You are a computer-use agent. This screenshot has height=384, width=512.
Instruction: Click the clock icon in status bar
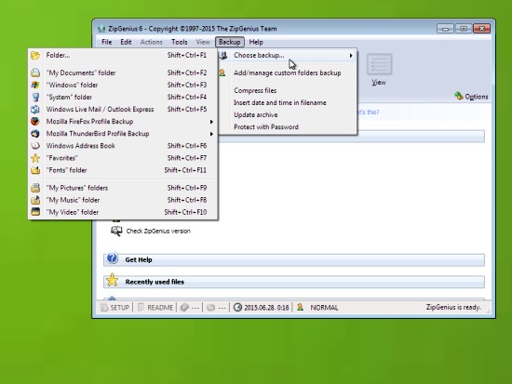(x=237, y=308)
